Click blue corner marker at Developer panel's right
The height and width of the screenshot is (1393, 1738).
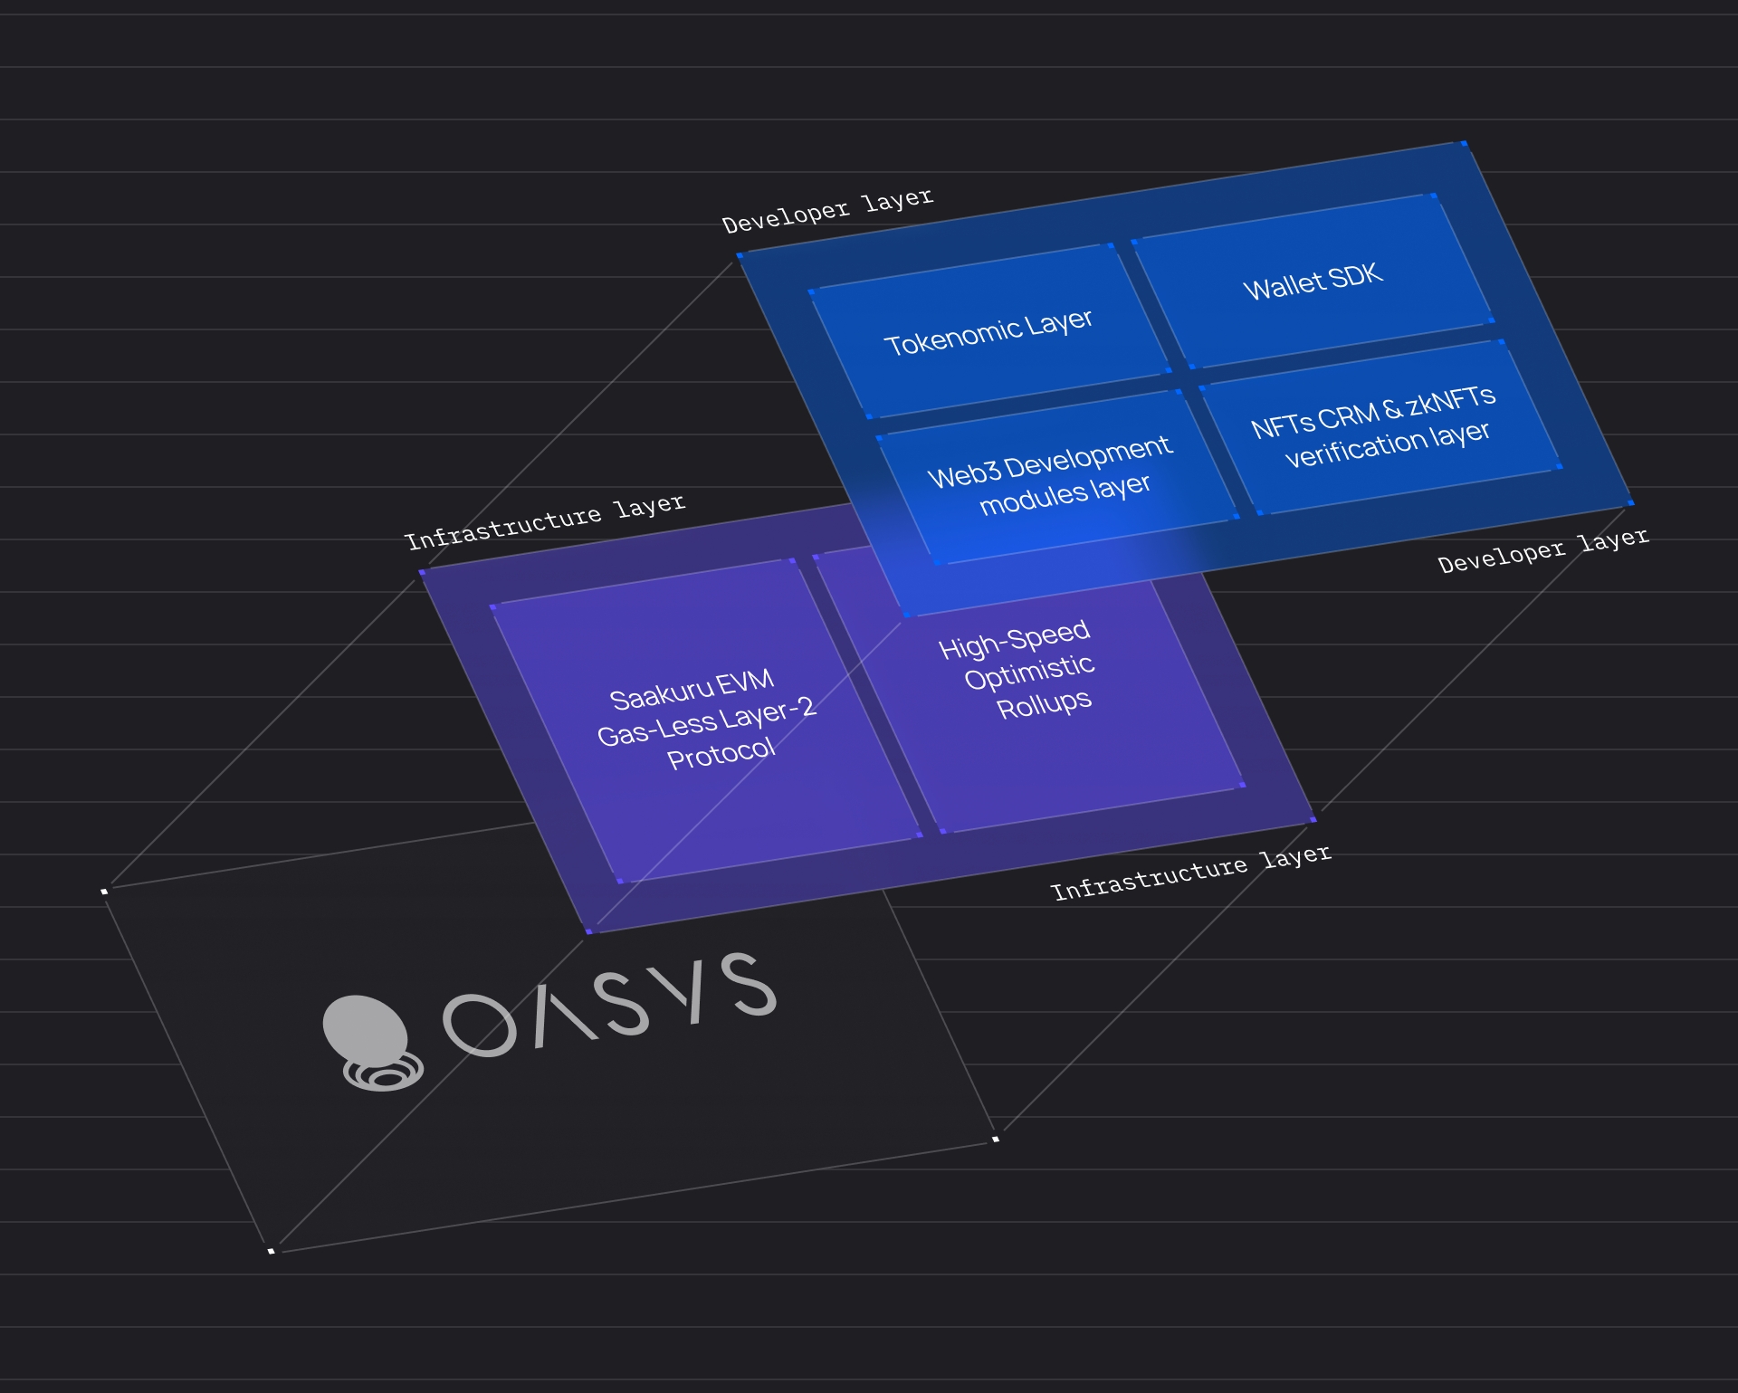click(x=1630, y=502)
